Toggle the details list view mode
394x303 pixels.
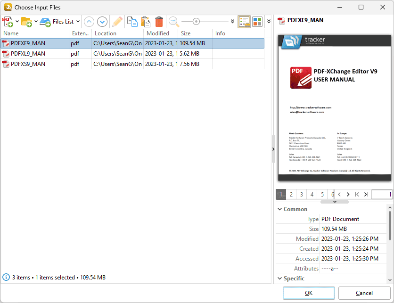(244, 22)
